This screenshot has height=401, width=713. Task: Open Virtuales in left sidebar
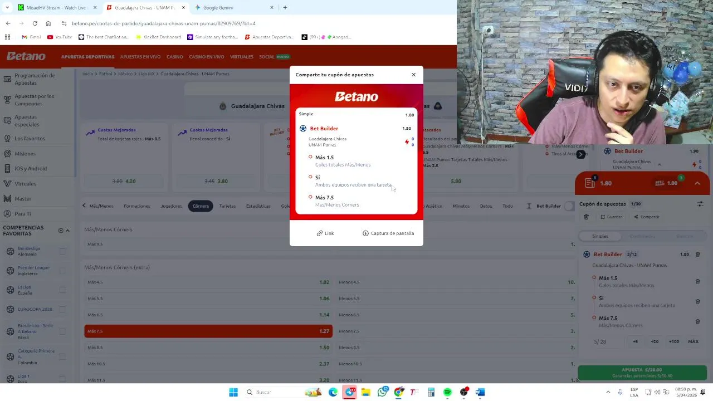(x=25, y=184)
